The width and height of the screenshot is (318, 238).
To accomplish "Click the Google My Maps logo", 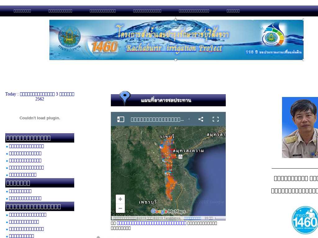I will tap(168, 211).
